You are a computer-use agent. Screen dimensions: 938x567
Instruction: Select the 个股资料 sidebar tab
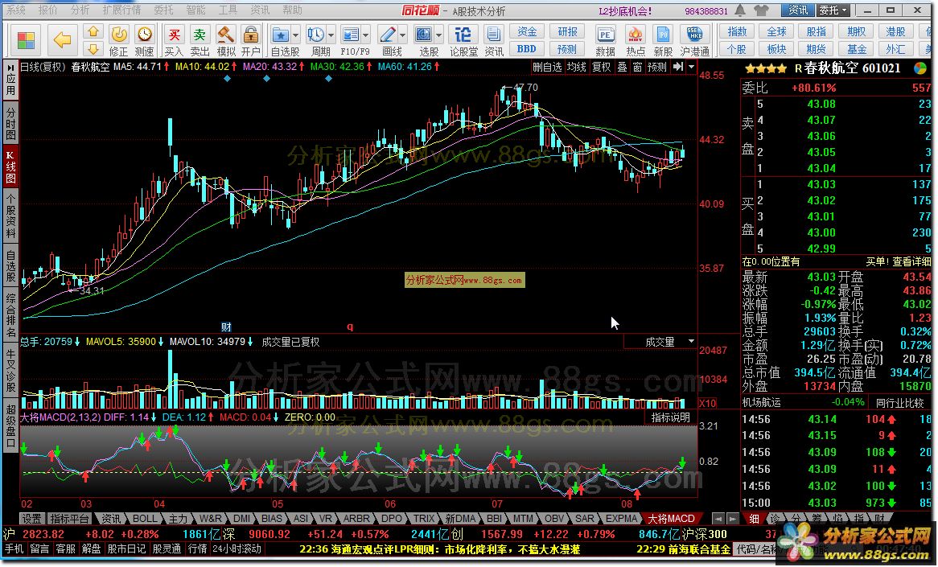point(10,216)
